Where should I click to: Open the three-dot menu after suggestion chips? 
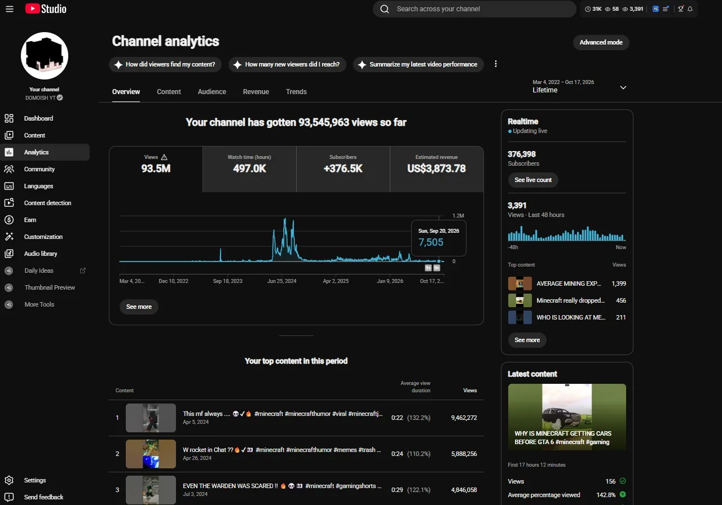[496, 64]
